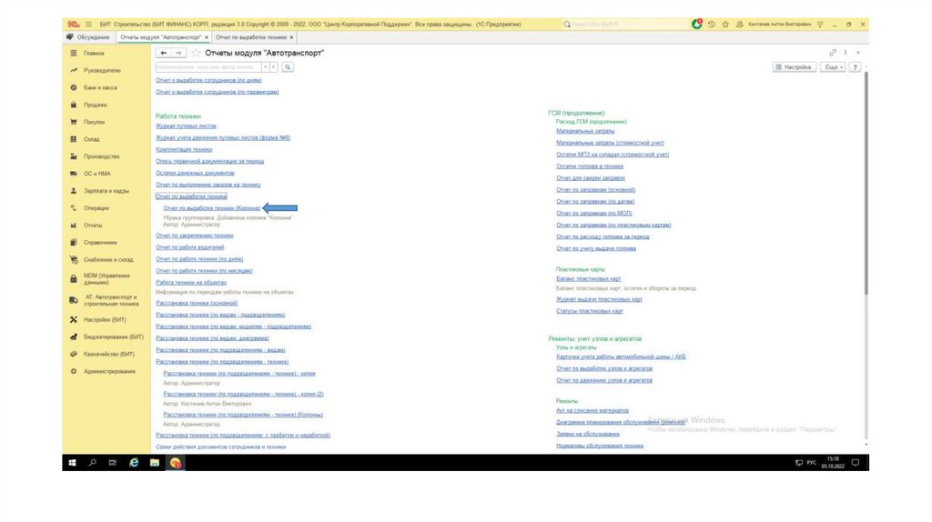
Task: Open the 'Настройка' button
Action: click(x=794, y=67)
